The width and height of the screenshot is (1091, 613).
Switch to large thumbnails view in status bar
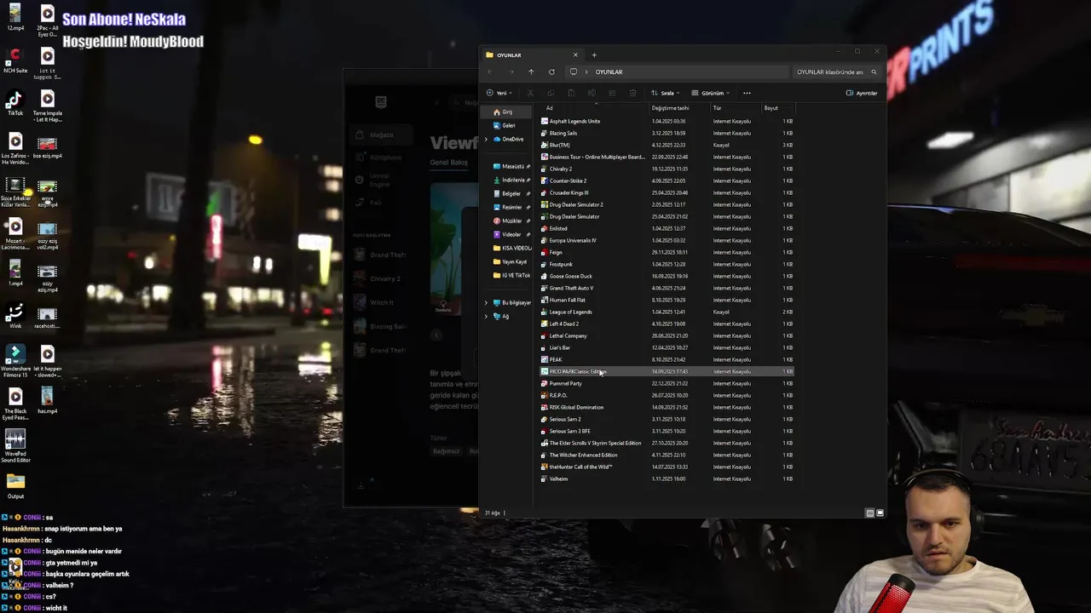[x=880, y=513]
